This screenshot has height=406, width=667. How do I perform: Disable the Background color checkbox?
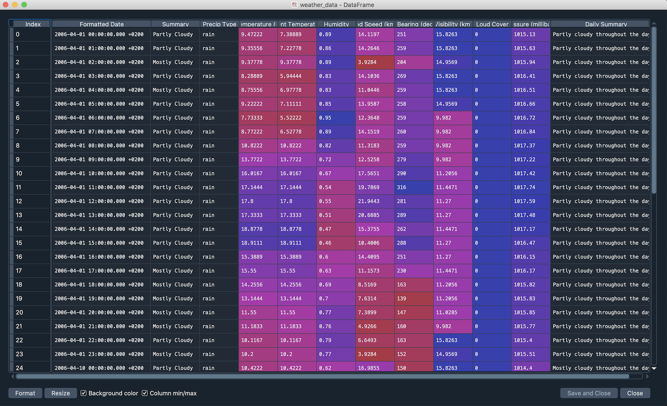point(83,393)
